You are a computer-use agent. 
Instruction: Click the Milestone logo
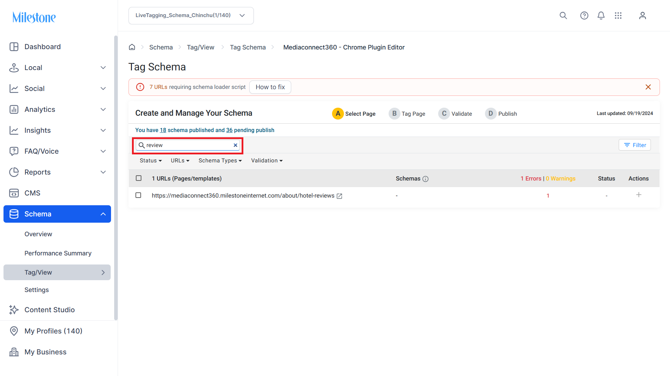(34, 17)
